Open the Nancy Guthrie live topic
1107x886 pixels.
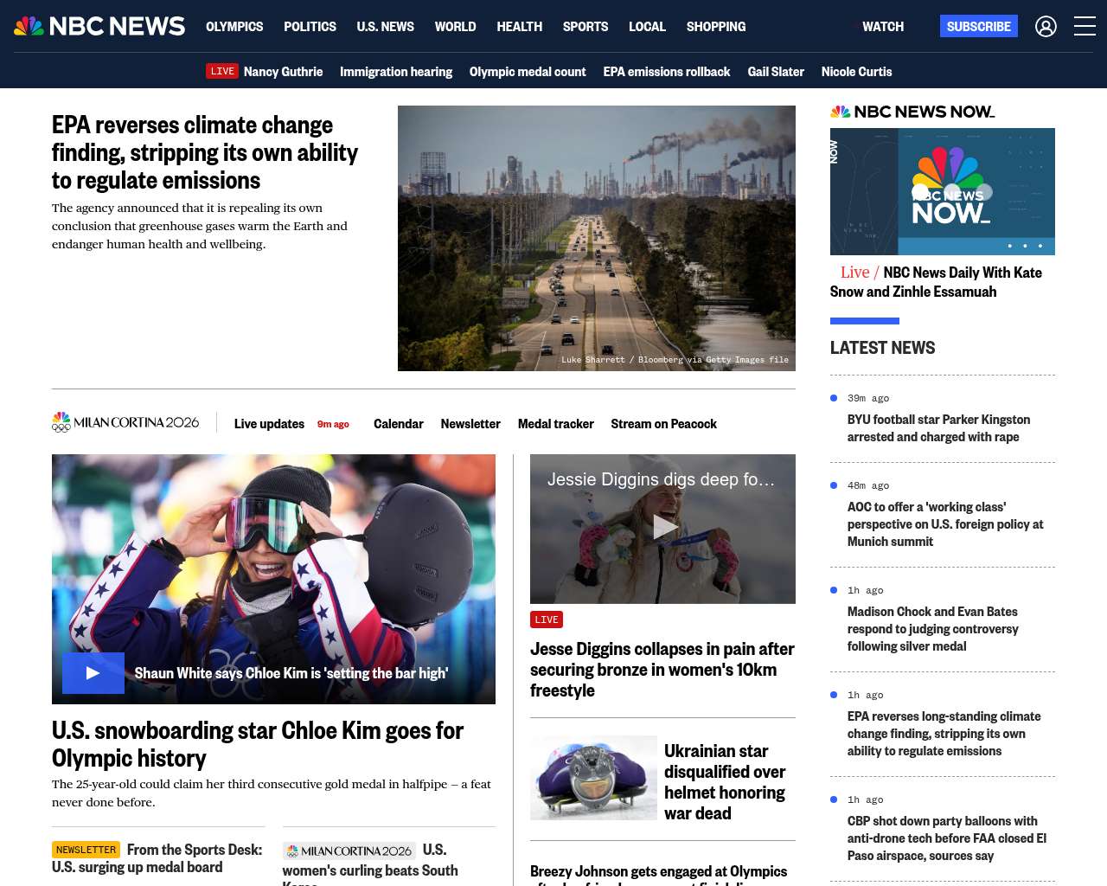[x=283, y=72]
